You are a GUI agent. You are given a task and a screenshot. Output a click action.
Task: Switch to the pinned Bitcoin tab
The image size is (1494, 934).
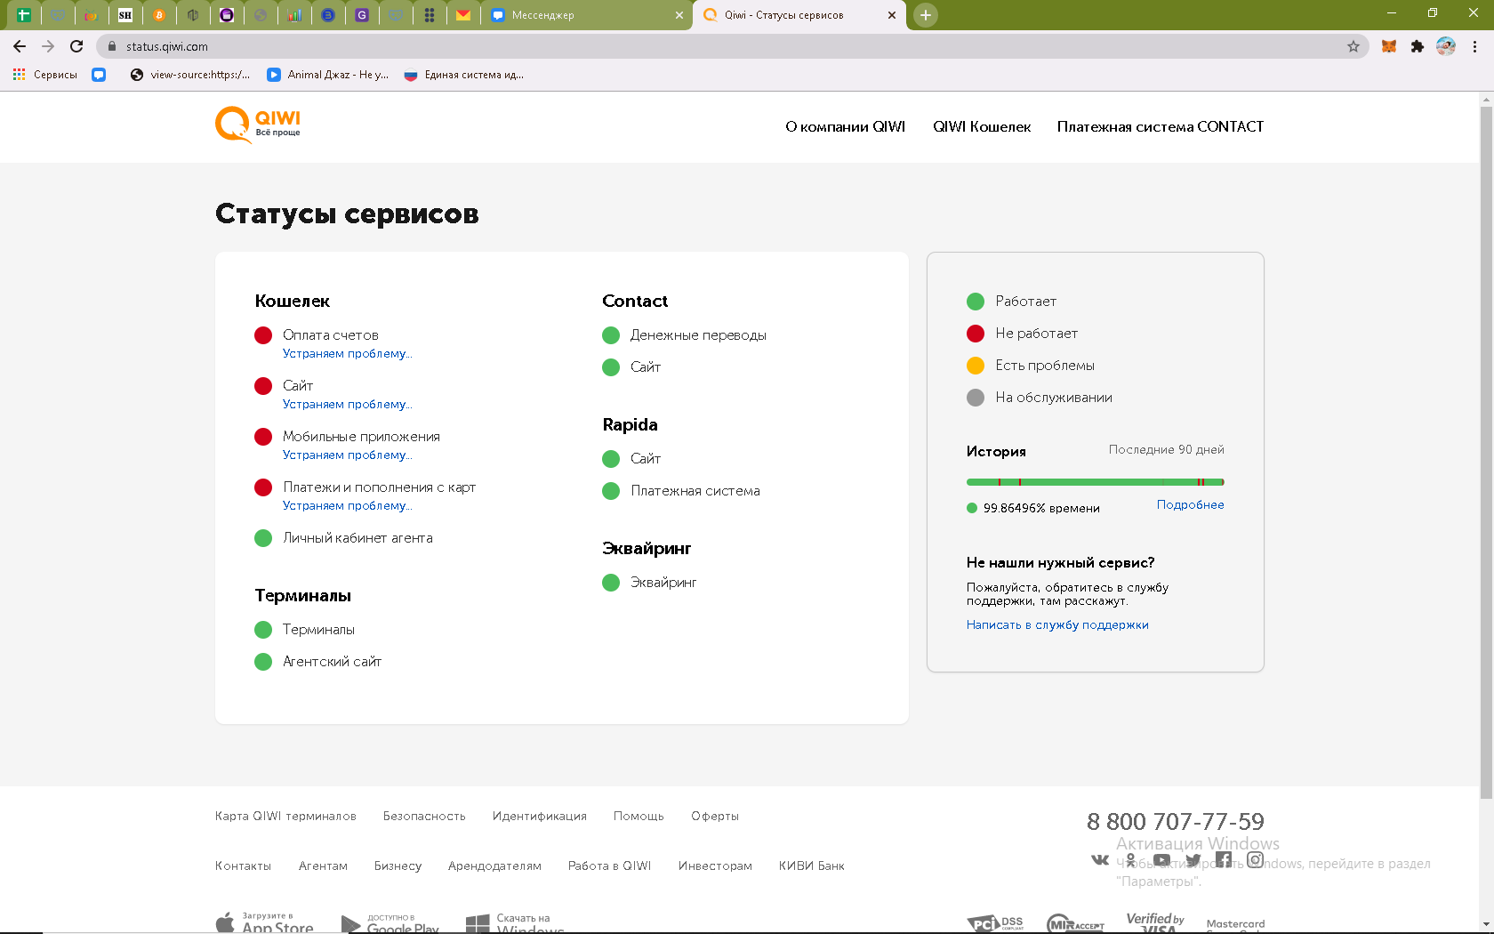click(x=159, y=15)
